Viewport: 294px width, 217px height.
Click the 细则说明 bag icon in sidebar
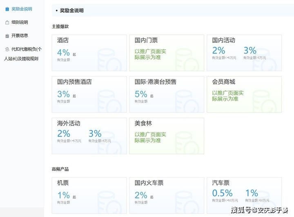(7, 22)
